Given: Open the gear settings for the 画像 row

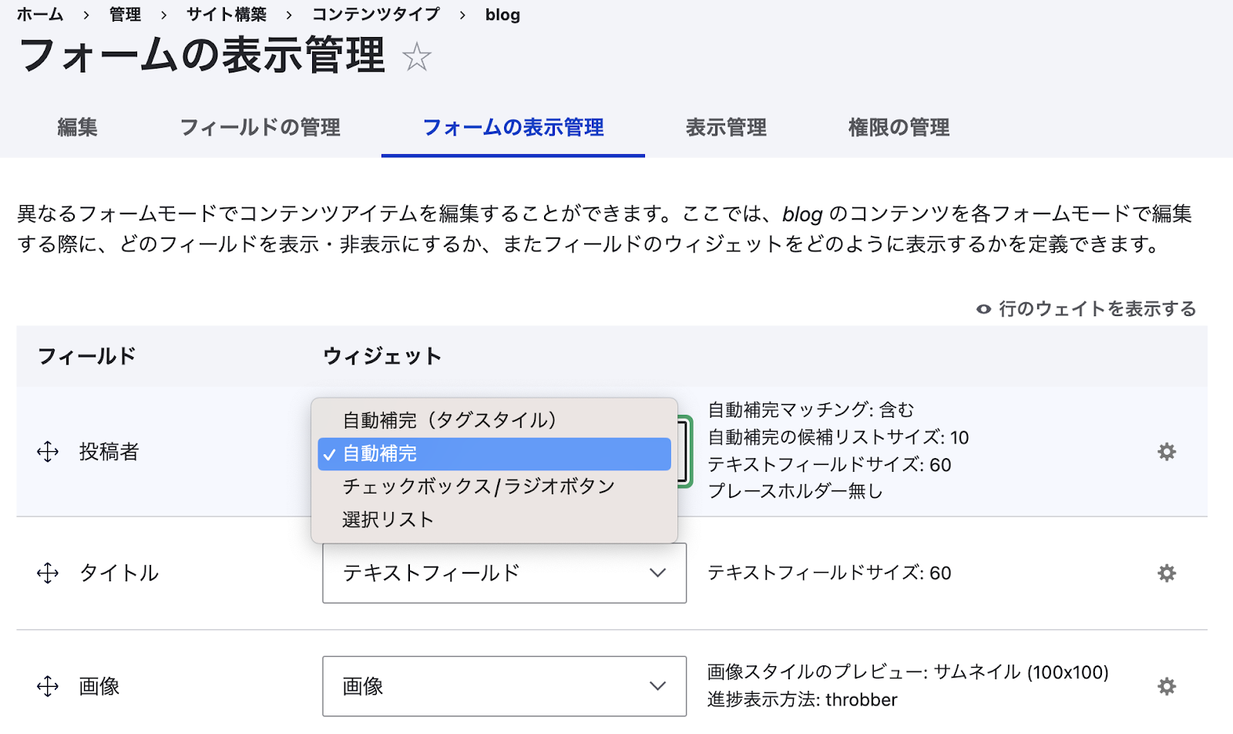Looking at the screenshot, I should coord(1167,685).
